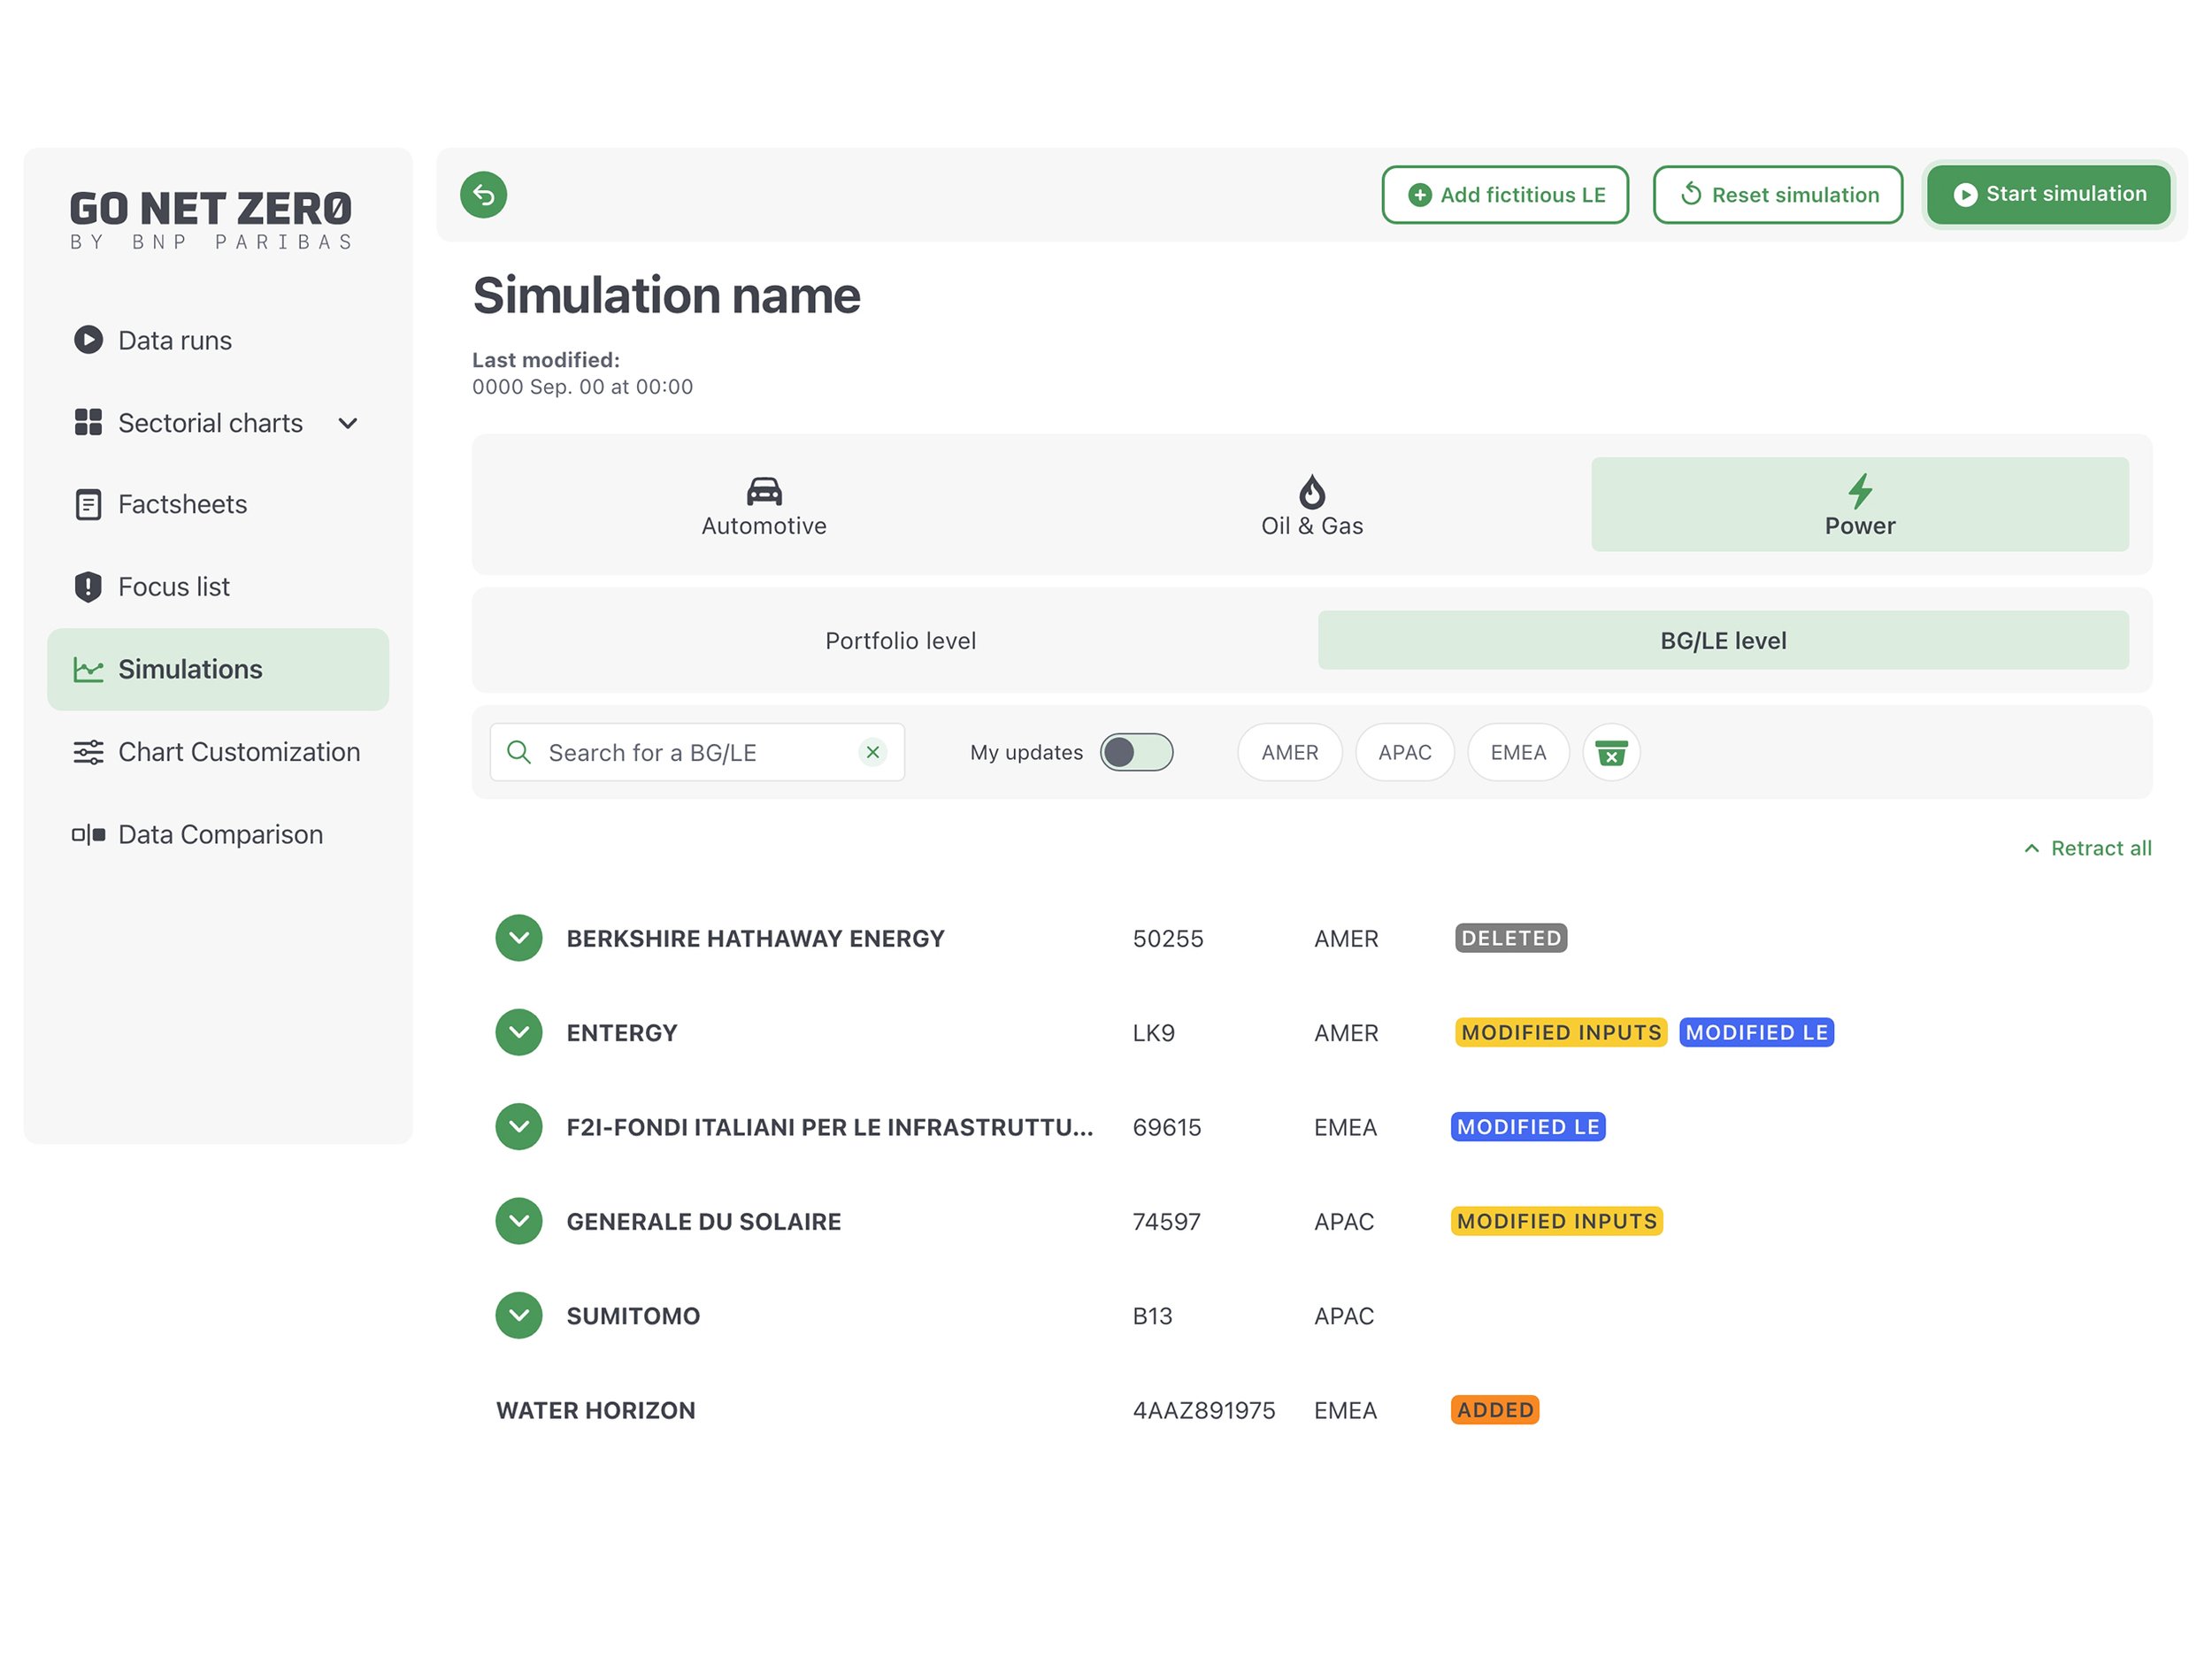Click the Data Comparison icon
This screenshot has width=2212, height=1665.
[x=88, y=834]
